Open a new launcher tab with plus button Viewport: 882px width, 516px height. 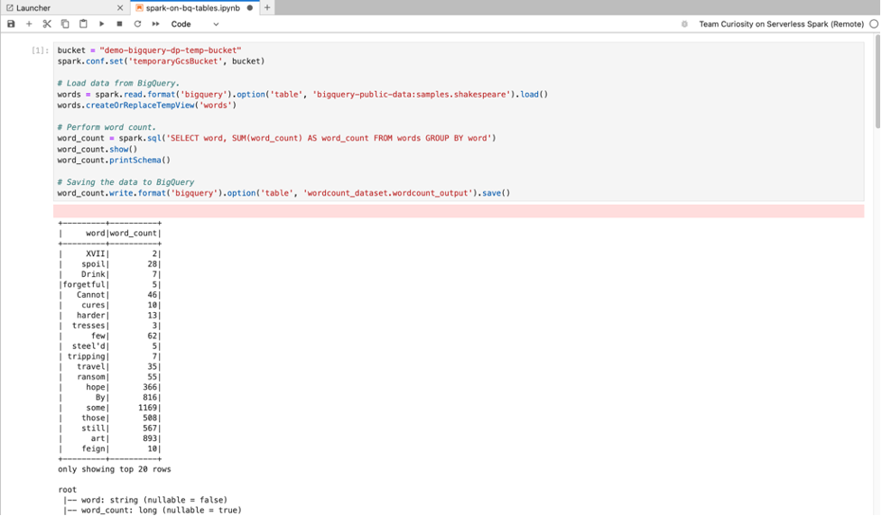click(267, 7)
